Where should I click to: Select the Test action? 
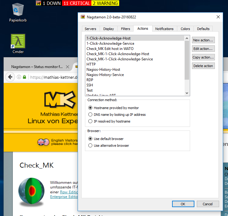click(135, 90)
